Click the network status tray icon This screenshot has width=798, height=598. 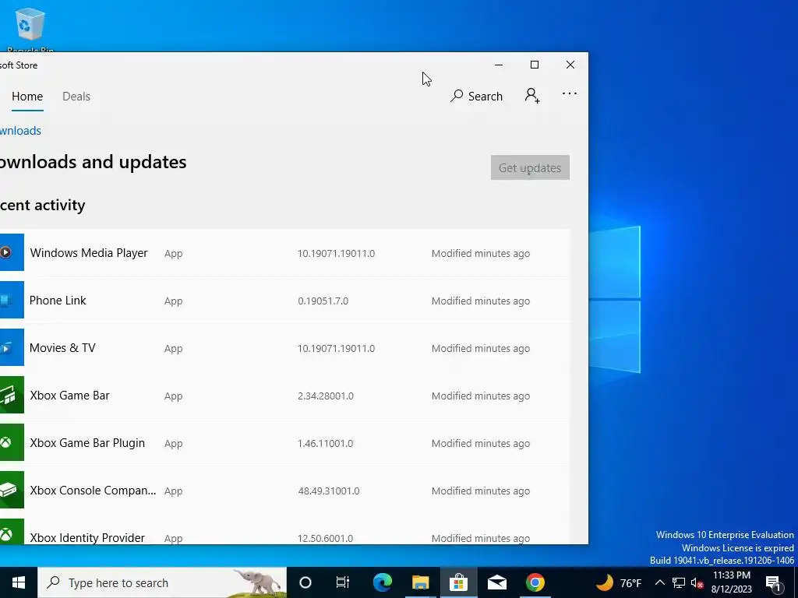click(x=679, y=582)
